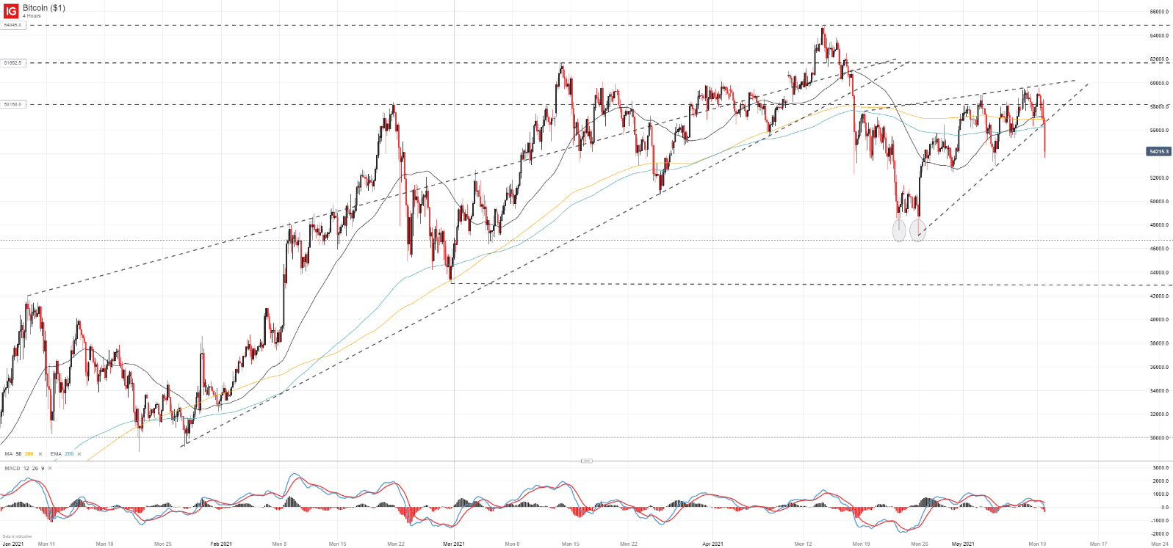Open the Bitcoin ($1) instrument title
1173x548 pixels.
(44, 7)
